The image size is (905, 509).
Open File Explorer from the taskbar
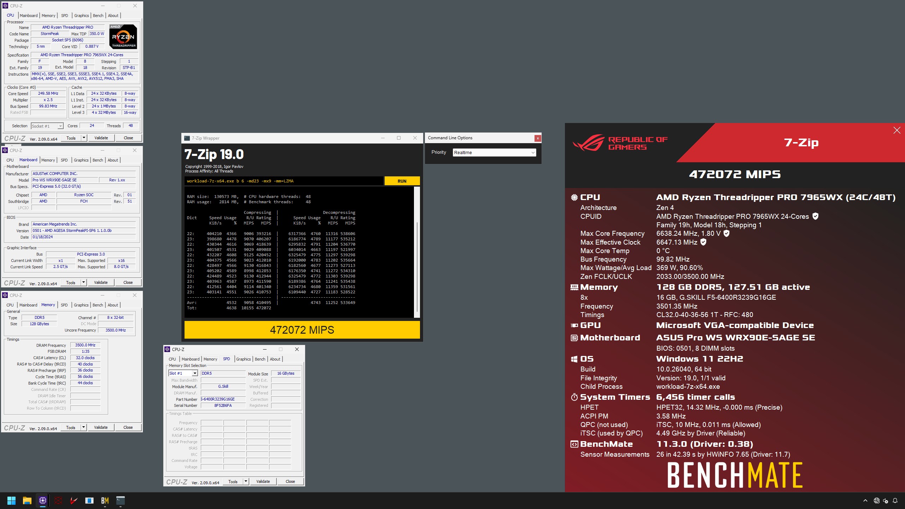(x=27, y=501)
